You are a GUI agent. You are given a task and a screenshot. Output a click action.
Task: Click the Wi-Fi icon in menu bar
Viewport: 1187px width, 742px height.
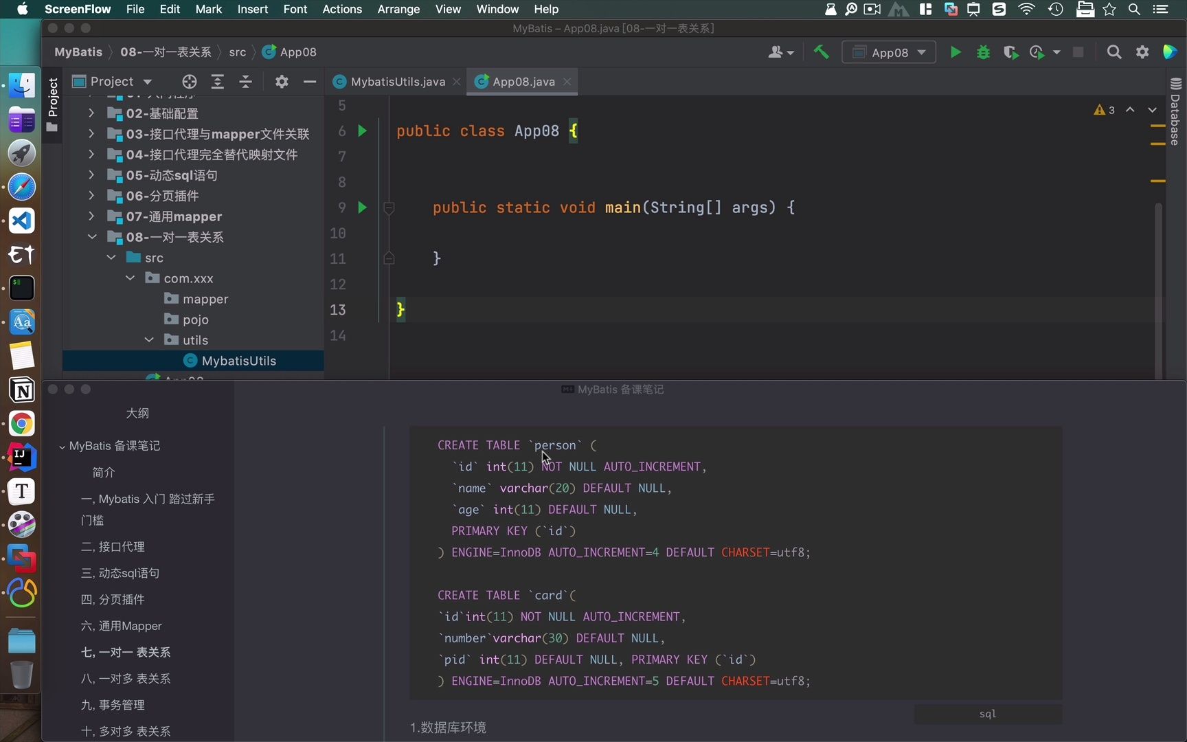[x=1026, y=9]
